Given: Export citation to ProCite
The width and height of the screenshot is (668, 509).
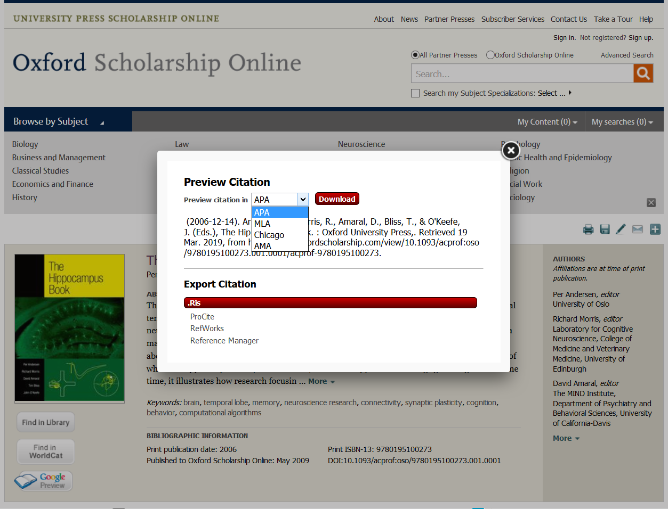Looking at the screenshot, I should [x=202, y=316].
